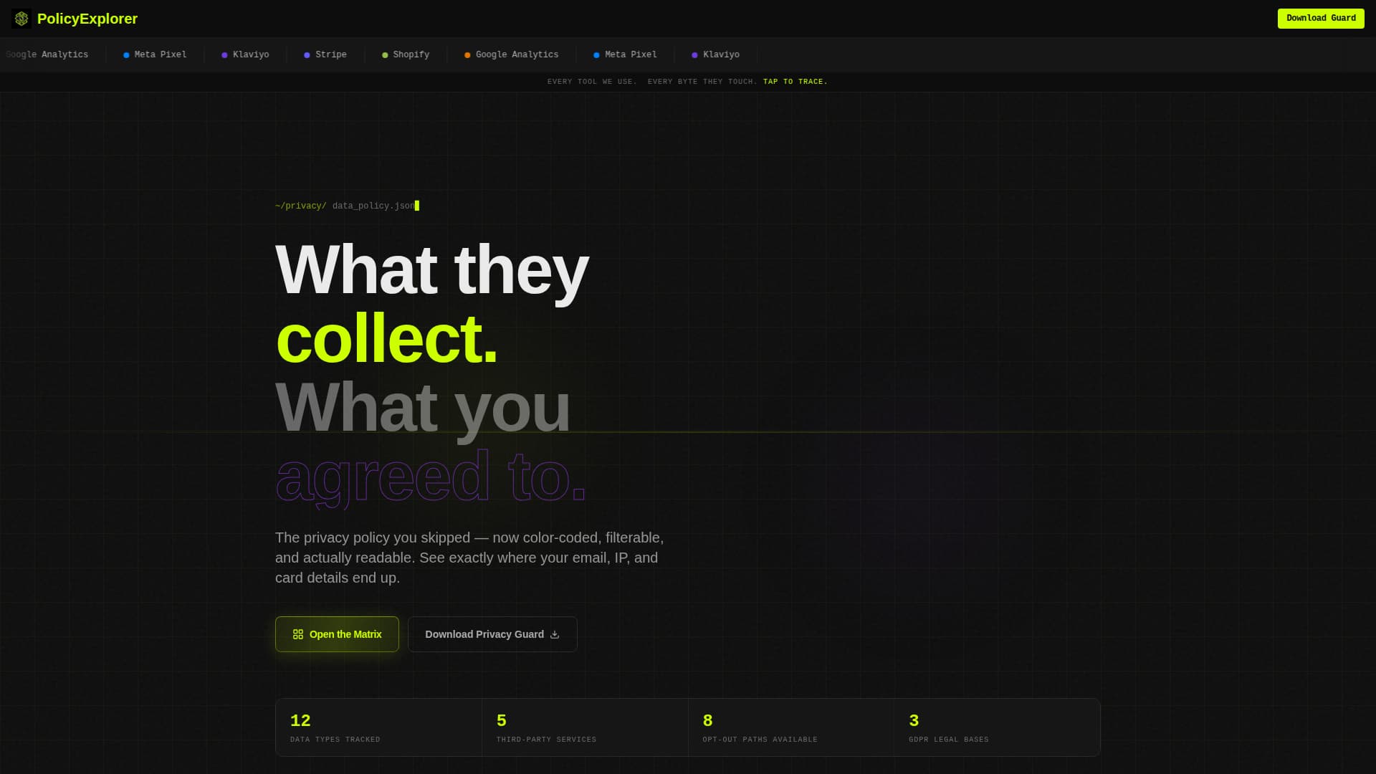Click the orange dot beside Google Analytics
The height and width of the screenshot is (774, 1376).
tap(467, 54)
